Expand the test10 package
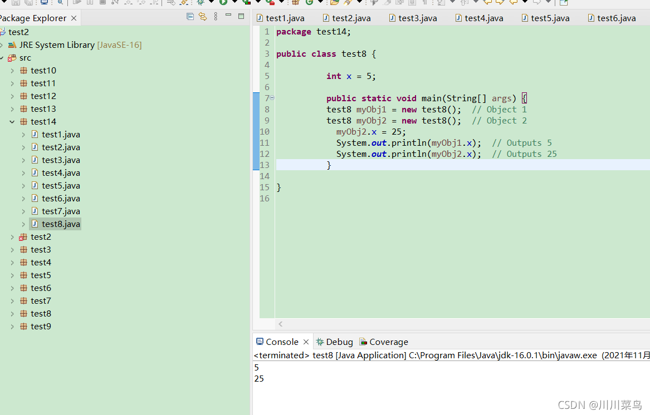Image resolution: width=650 pixels, height=415 pixels. pyautogui.click(x=12, y=71)
